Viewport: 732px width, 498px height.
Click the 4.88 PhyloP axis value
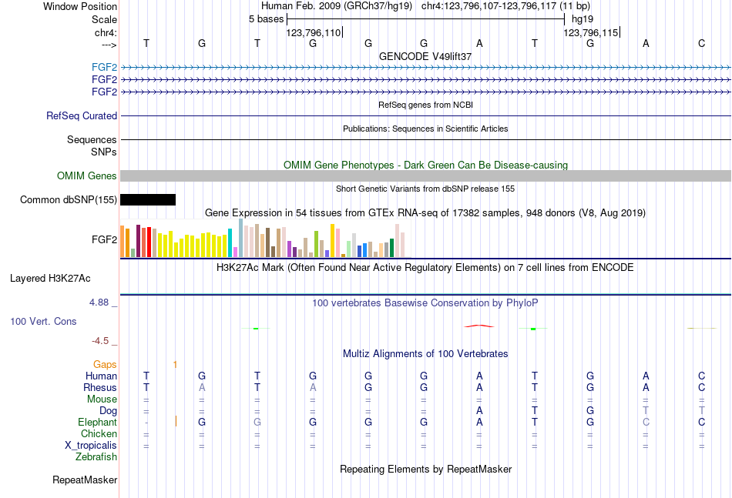click(x=99, y=302)
